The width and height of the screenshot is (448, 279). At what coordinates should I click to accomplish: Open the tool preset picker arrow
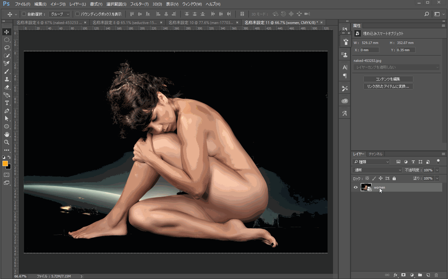[x=16, y=14]
